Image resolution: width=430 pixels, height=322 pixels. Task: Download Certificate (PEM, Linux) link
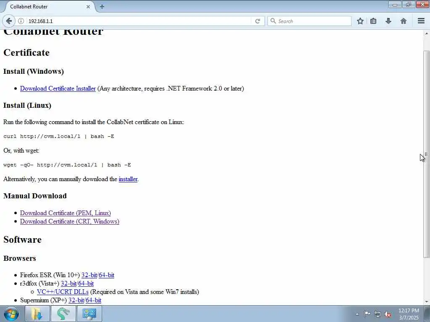65,213
